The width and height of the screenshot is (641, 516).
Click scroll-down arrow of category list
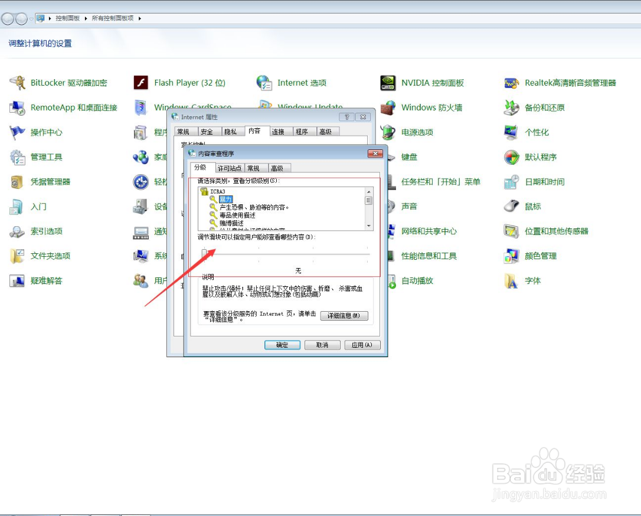[369, 226]
